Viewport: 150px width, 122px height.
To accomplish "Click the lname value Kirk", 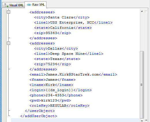I will (x=50, y=85).
